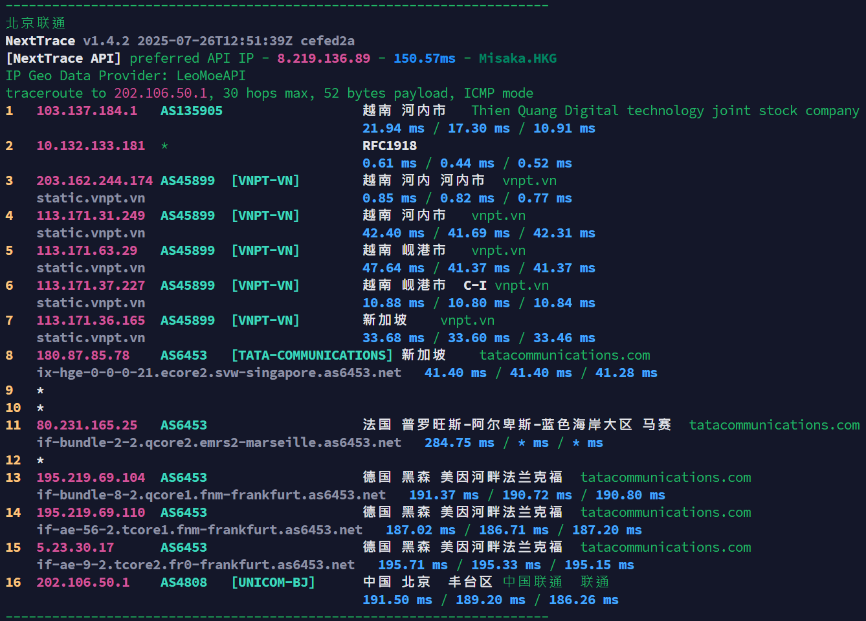This screenshot has width=866, height=621.
Task: Select the 41.28 ms latency in hop 8
Action: (627, 373)
